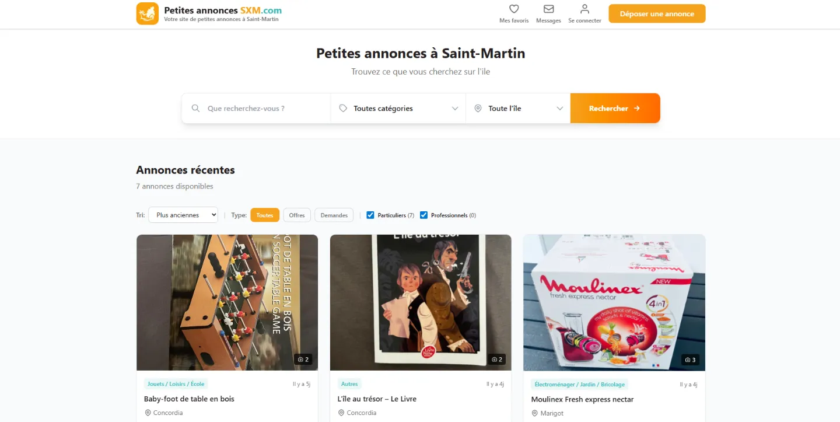
Task: Open Mes favoris heart icon
Action: [514, 9]
